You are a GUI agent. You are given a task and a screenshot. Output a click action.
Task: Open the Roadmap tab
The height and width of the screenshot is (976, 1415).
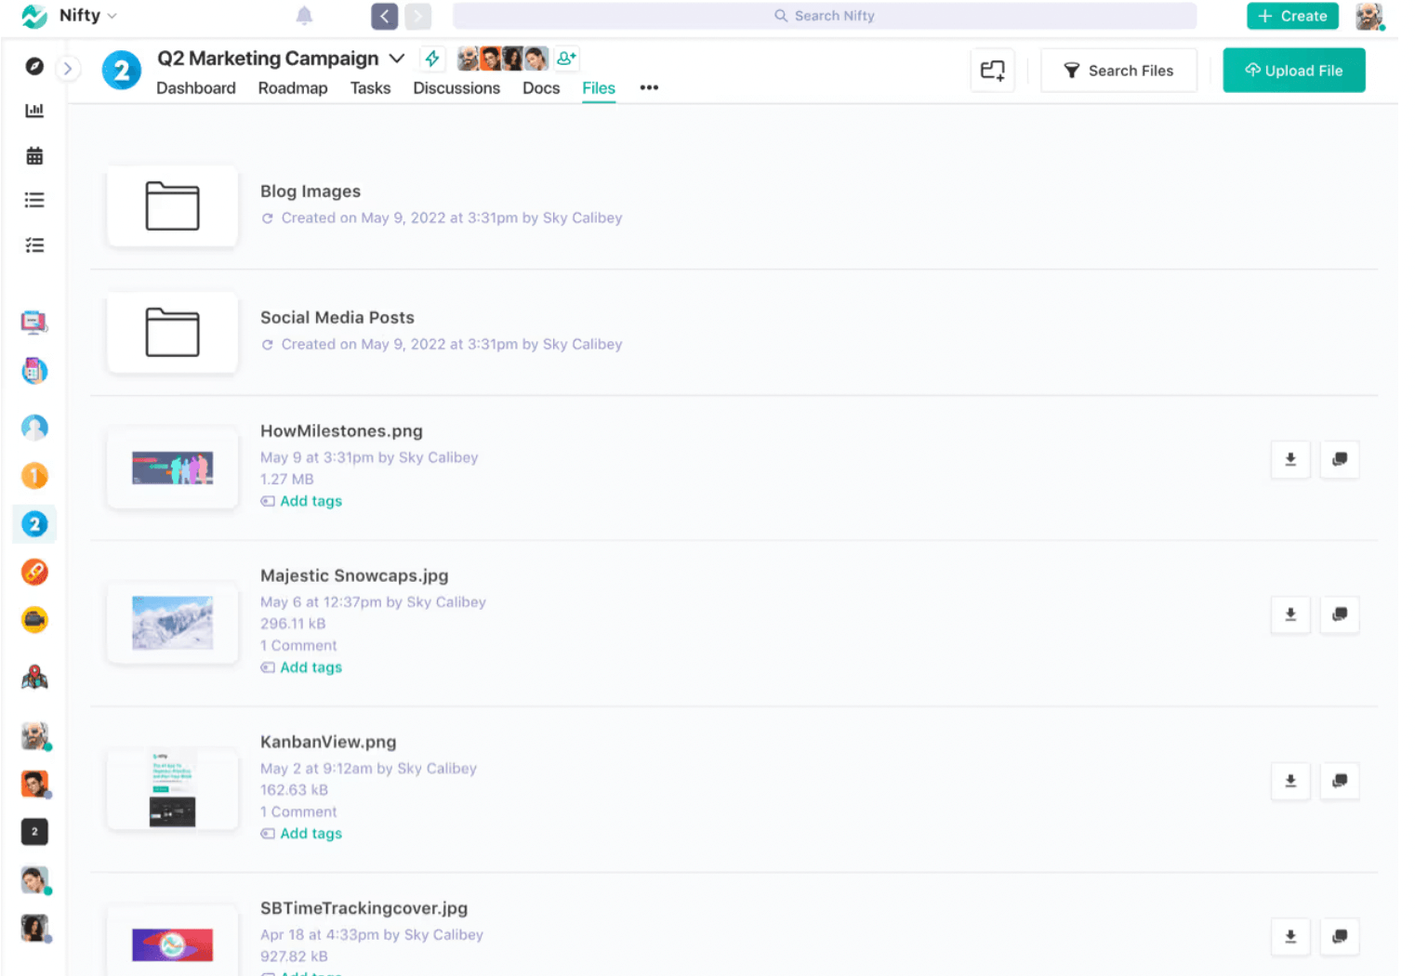tap(293, 88)
